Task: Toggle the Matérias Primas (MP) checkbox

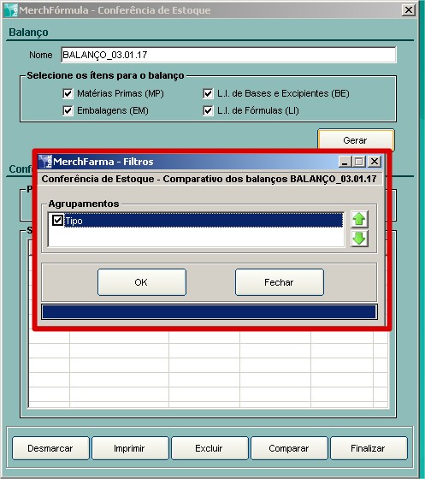Action: point(68,93)
